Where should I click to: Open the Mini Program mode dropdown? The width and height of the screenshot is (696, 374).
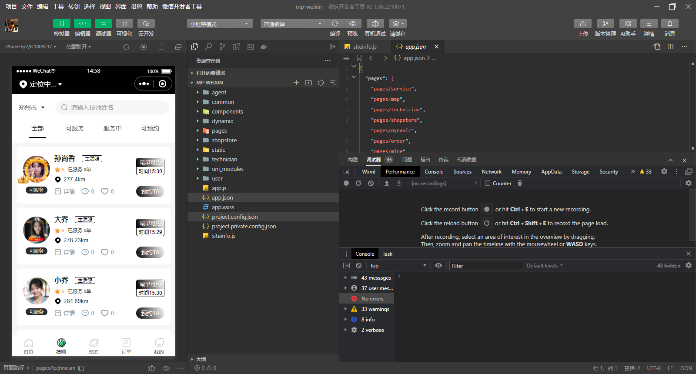[220, 24]
